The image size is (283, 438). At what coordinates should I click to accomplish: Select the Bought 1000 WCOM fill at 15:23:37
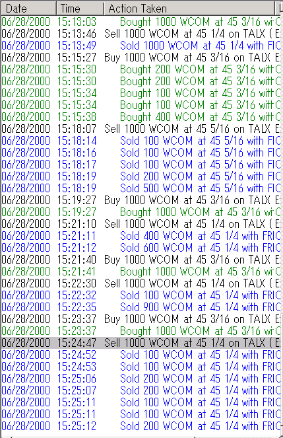click(x=141, y=331)
